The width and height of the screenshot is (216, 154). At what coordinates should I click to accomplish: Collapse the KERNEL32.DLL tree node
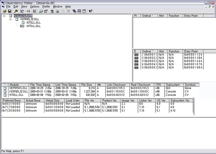point(10,19)
